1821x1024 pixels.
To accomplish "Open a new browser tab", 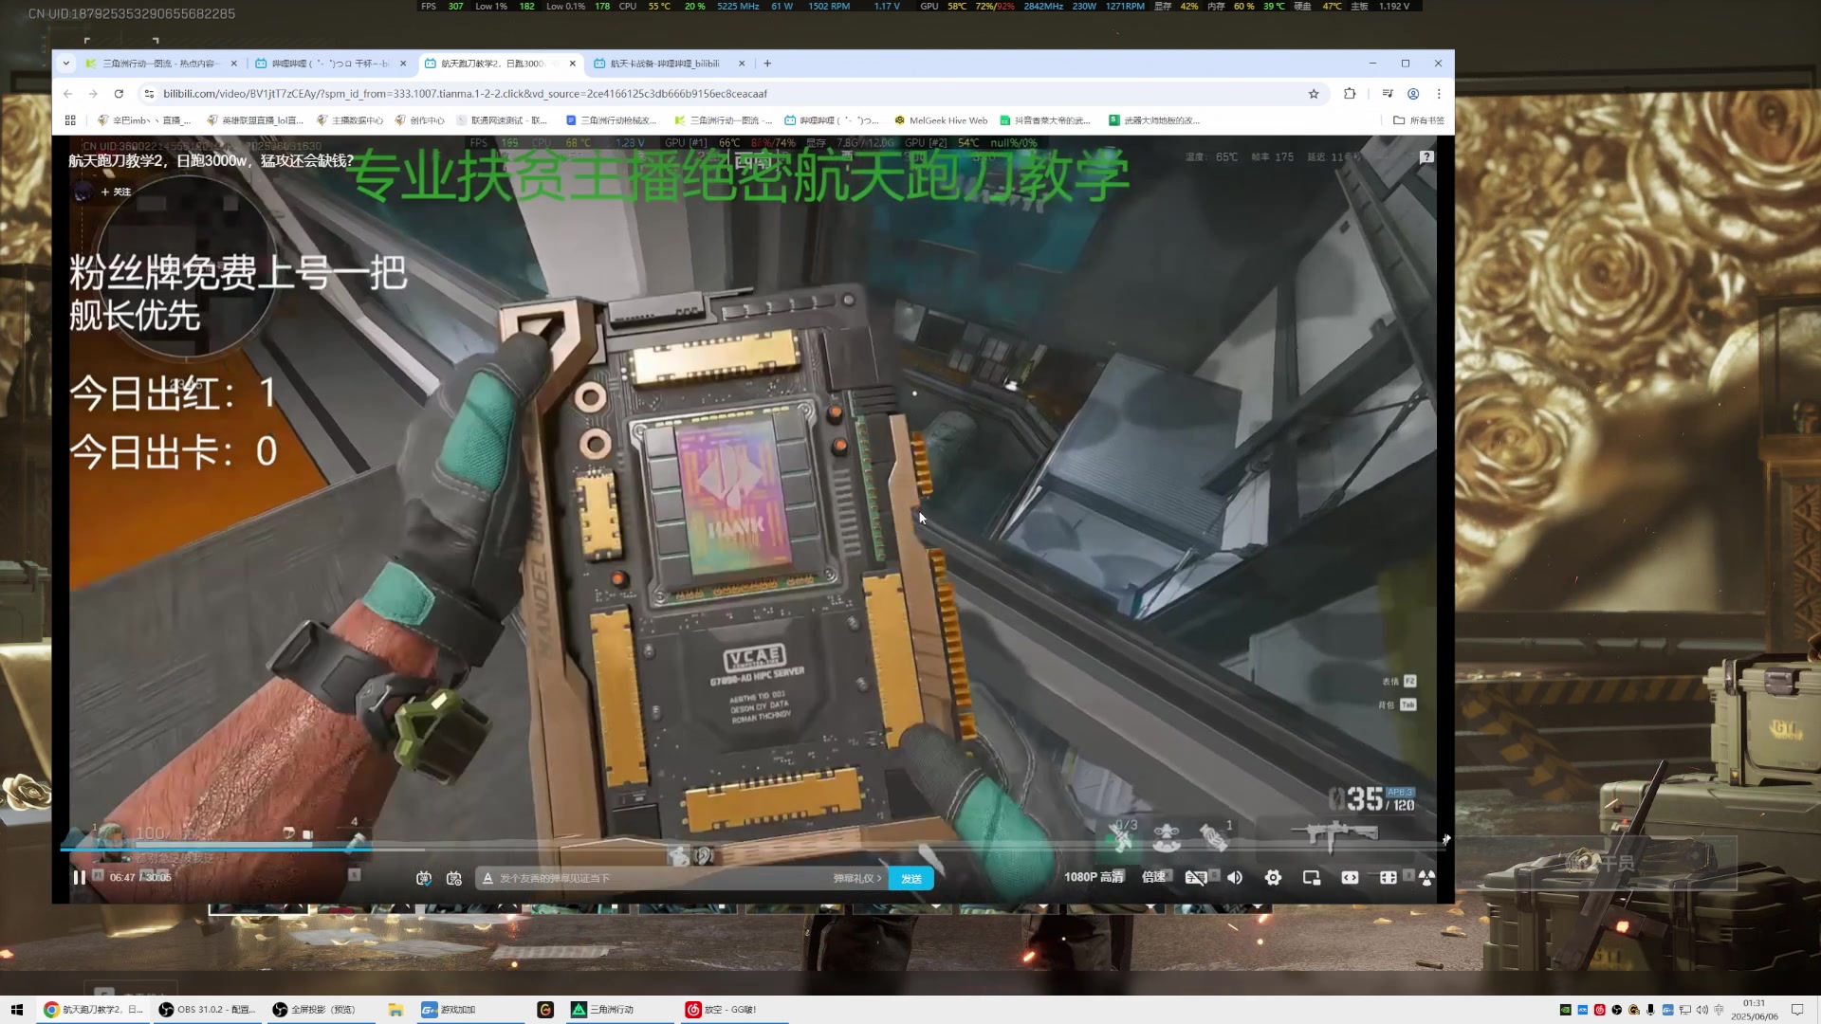I will tap(767, 64).
